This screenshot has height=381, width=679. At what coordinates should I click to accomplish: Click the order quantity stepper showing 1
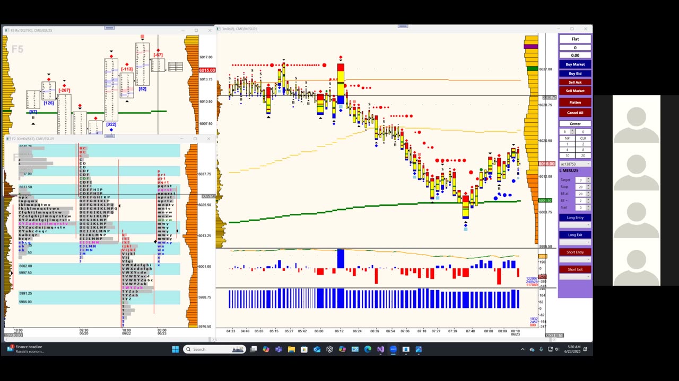567,132
